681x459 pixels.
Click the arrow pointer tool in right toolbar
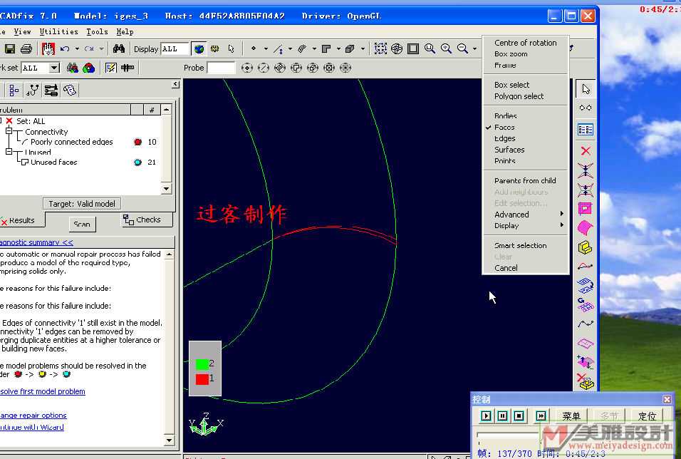point(585,89)
